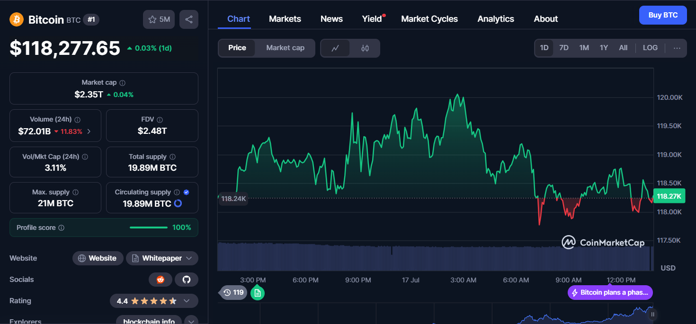The width and height of the screenshot is (696, 324).
Task: Click the Market cap info icon
Action: [123, 83]
